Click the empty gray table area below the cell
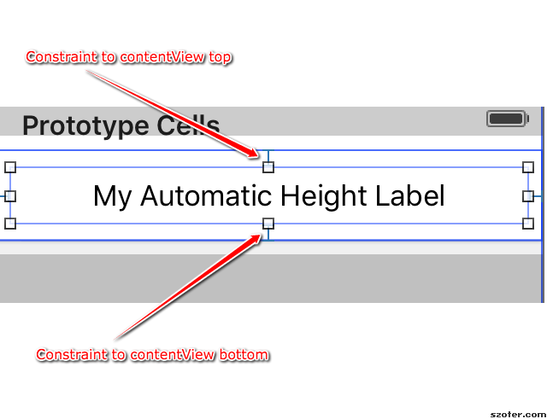 (270, 278)
